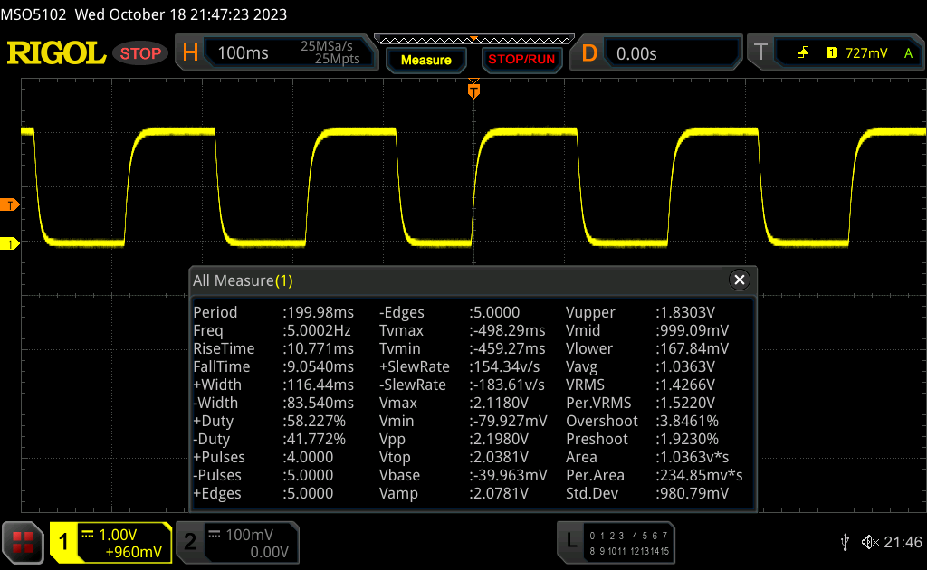The width and height of the screenshot is (927, 570).
Task: Click the RIGOL logo
Action: click(56, 53)
